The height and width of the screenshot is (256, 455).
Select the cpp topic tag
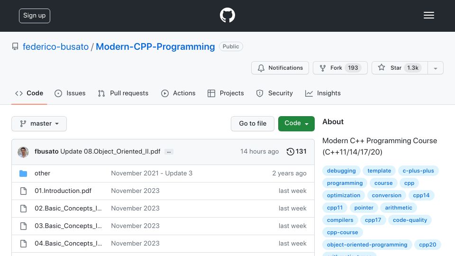[409, 183]
